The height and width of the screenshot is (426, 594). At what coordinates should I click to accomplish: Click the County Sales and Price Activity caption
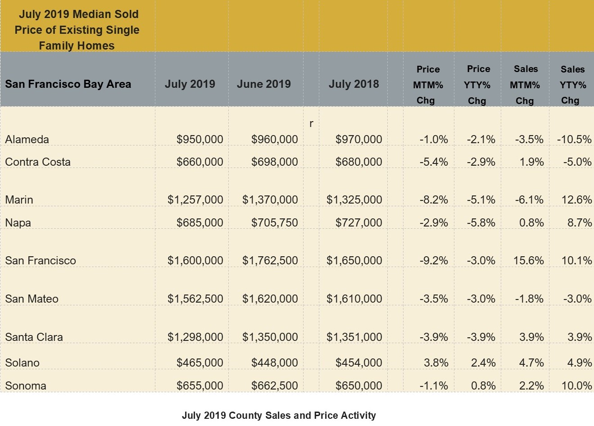(279, 416)
